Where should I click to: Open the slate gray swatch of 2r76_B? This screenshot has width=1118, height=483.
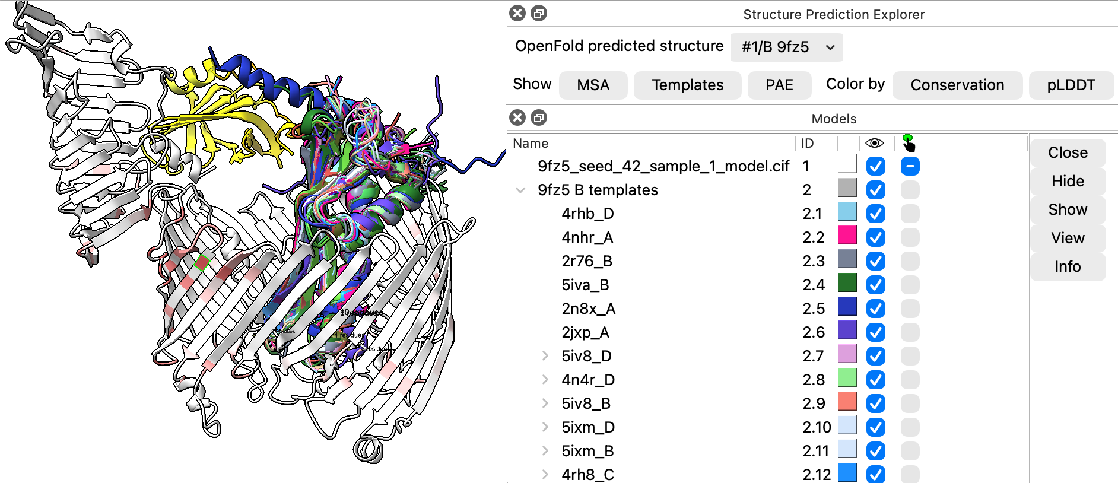pyautogui.click(x=847, y=259)
